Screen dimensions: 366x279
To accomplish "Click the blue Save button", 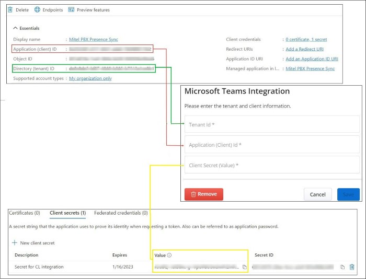I will 348,194.
